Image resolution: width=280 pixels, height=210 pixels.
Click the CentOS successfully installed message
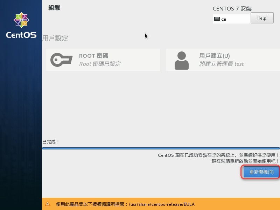218,155
